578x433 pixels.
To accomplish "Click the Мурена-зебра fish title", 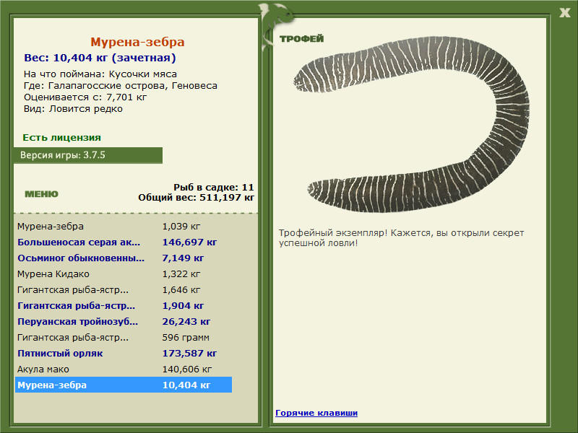I will (x=137, y=42).
